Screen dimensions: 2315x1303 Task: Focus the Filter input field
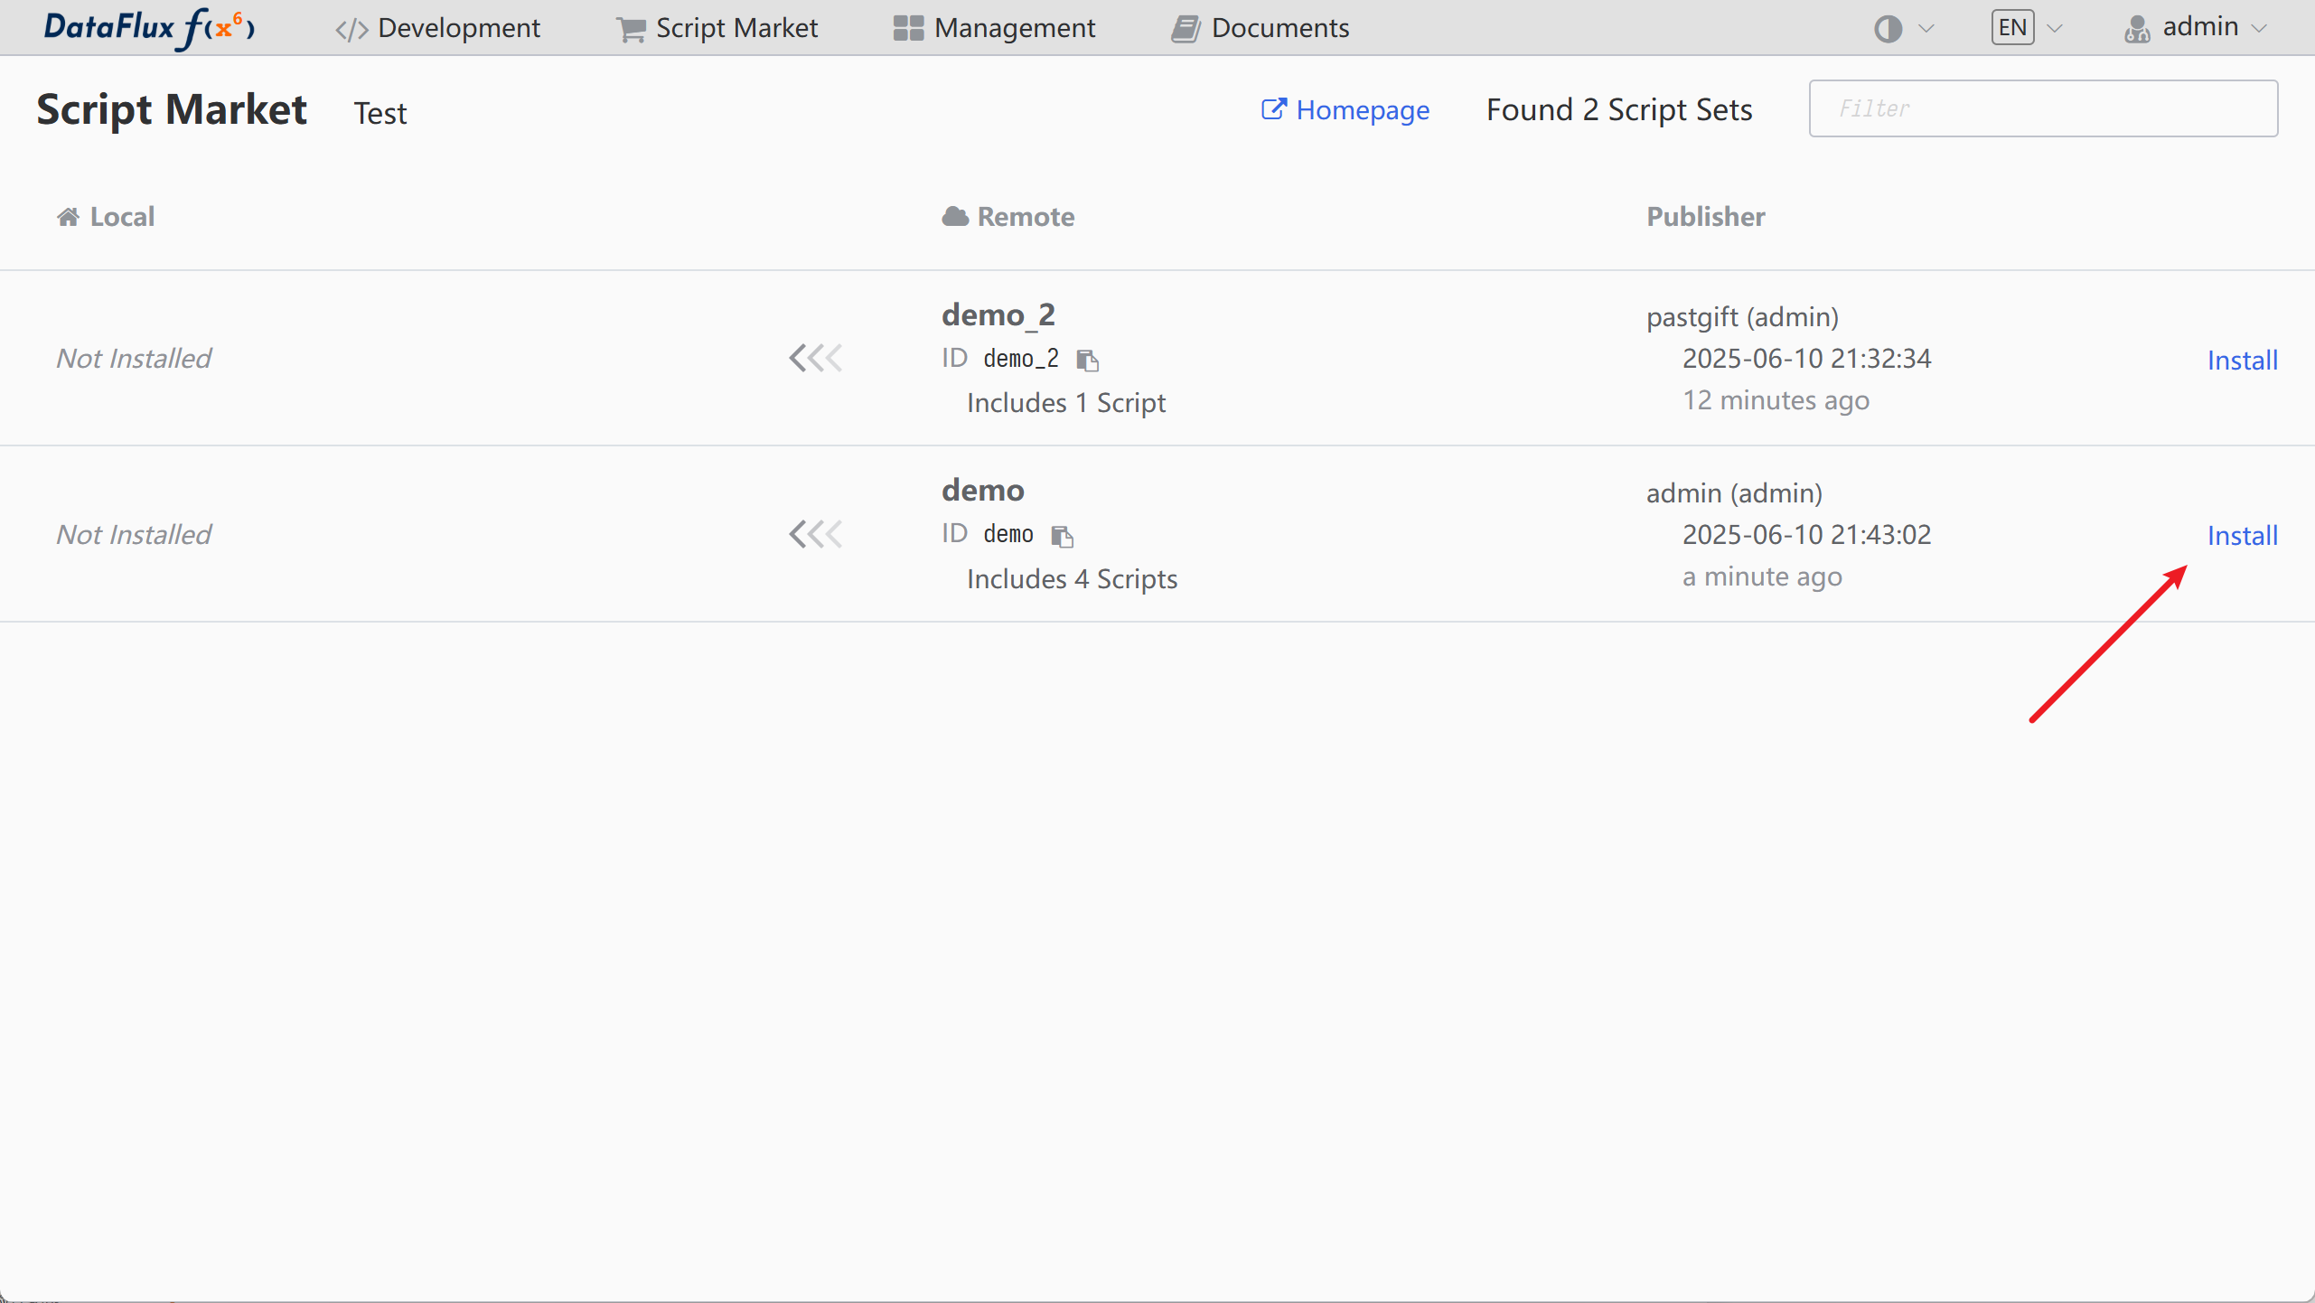click(2043, 108)
